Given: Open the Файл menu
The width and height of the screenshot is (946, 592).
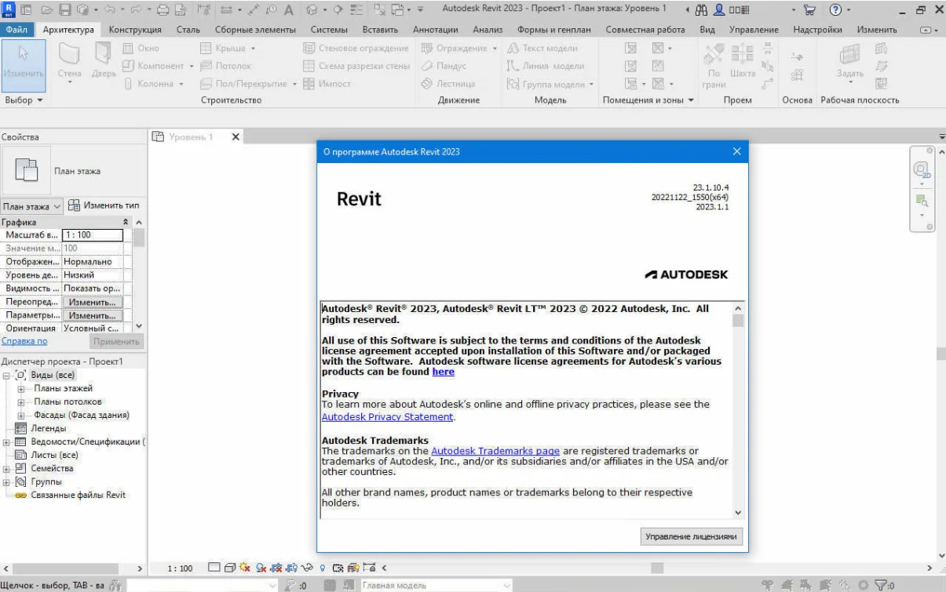Looking at the screenshot, I should coord(18,30).
